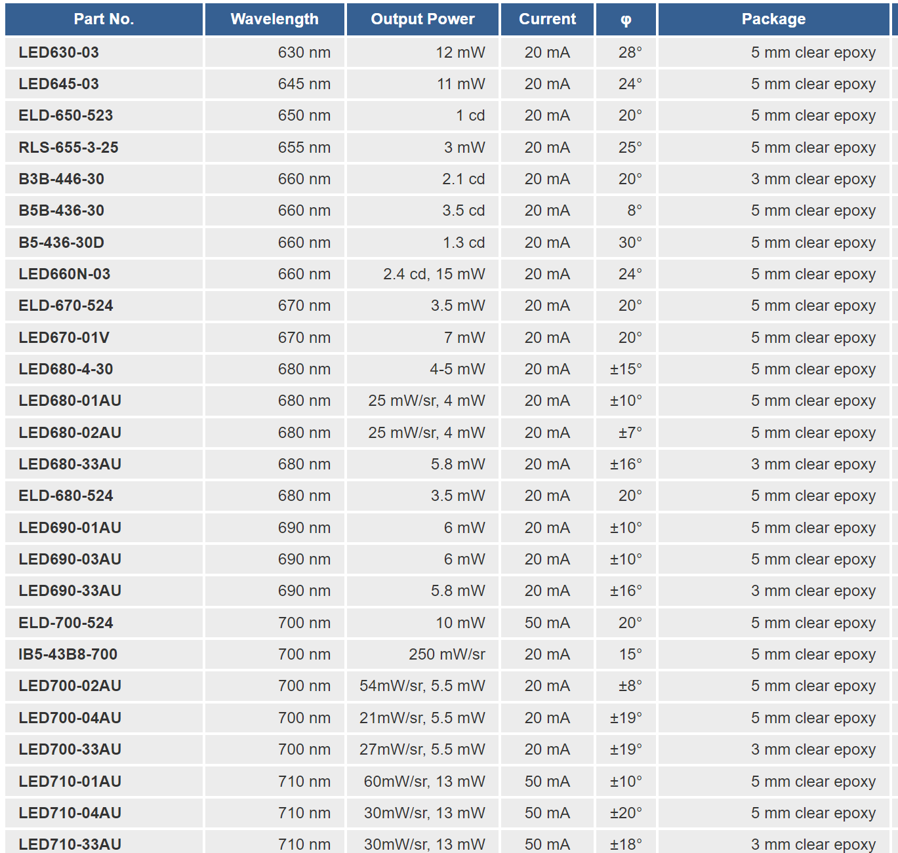Open part LED680-4-30
The width and height of the screenshot is (898, 853).
point(66,369)
